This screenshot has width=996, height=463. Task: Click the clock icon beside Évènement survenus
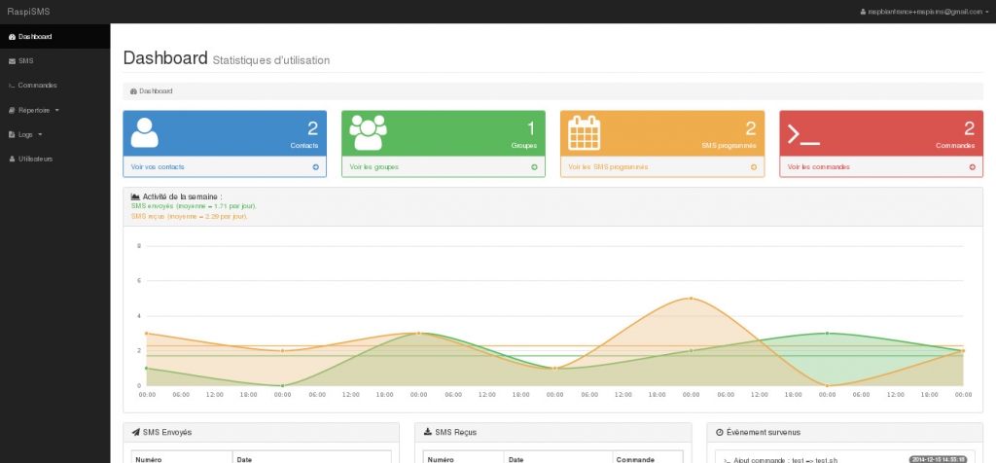click(720, 432)
